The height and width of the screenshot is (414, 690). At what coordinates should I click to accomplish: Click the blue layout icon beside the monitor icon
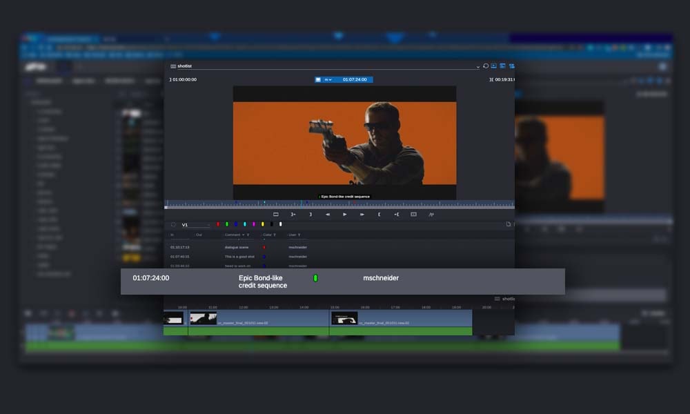tap(502, 66)
